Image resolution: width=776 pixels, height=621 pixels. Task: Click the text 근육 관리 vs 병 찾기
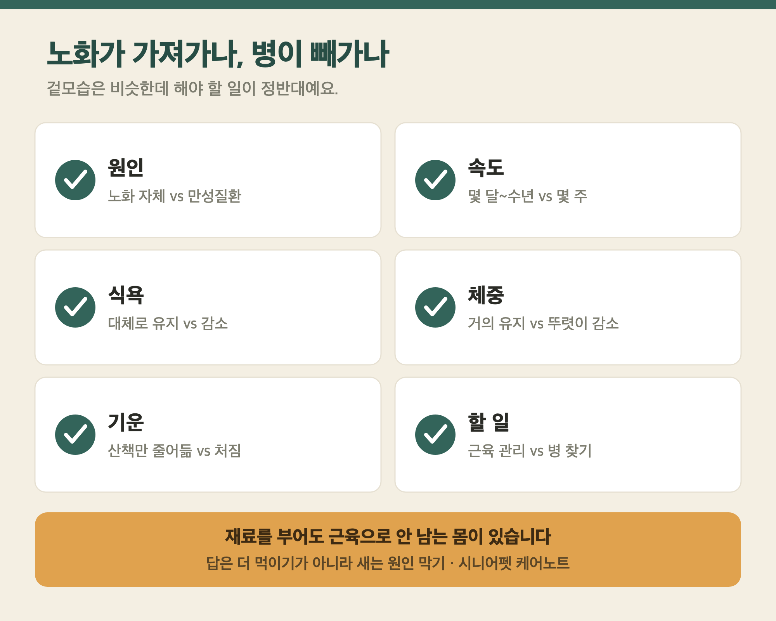pyautogui.click(x=530, y=451)
